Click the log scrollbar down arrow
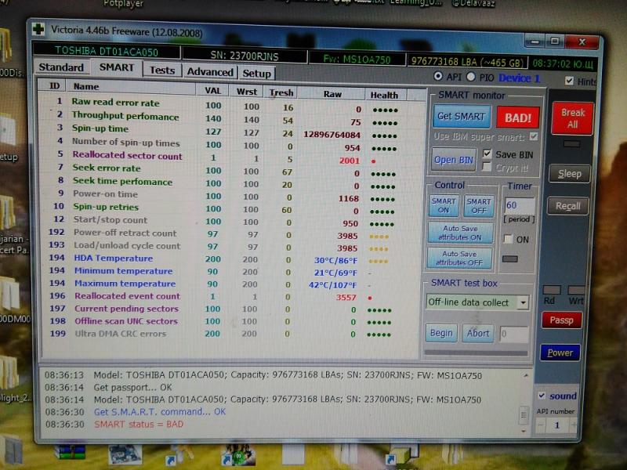The width and height of the screenshot is (627, 470). pyautogui.click(x=523, y=432)
